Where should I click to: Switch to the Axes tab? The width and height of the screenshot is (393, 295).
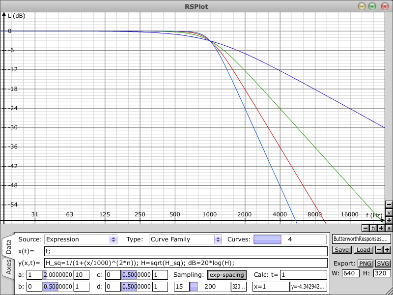point(8,267)
